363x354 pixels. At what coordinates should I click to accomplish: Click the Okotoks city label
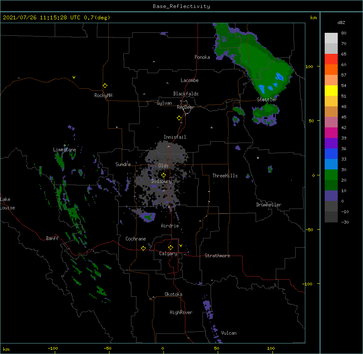click(173, 294)
